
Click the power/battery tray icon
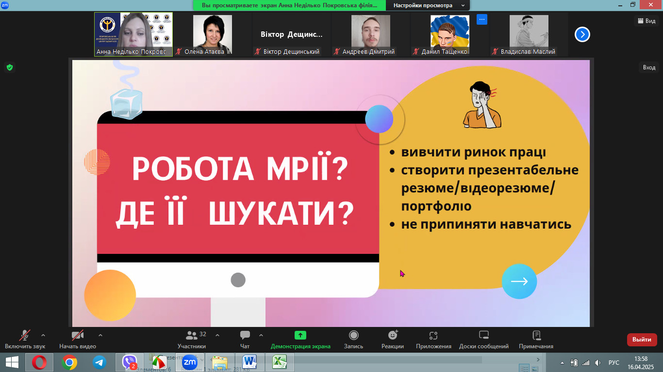(574, 362)
